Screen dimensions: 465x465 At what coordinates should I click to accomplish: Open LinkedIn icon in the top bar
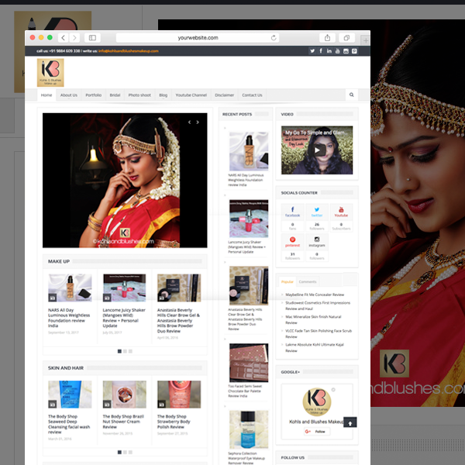(x=329, y=51)
